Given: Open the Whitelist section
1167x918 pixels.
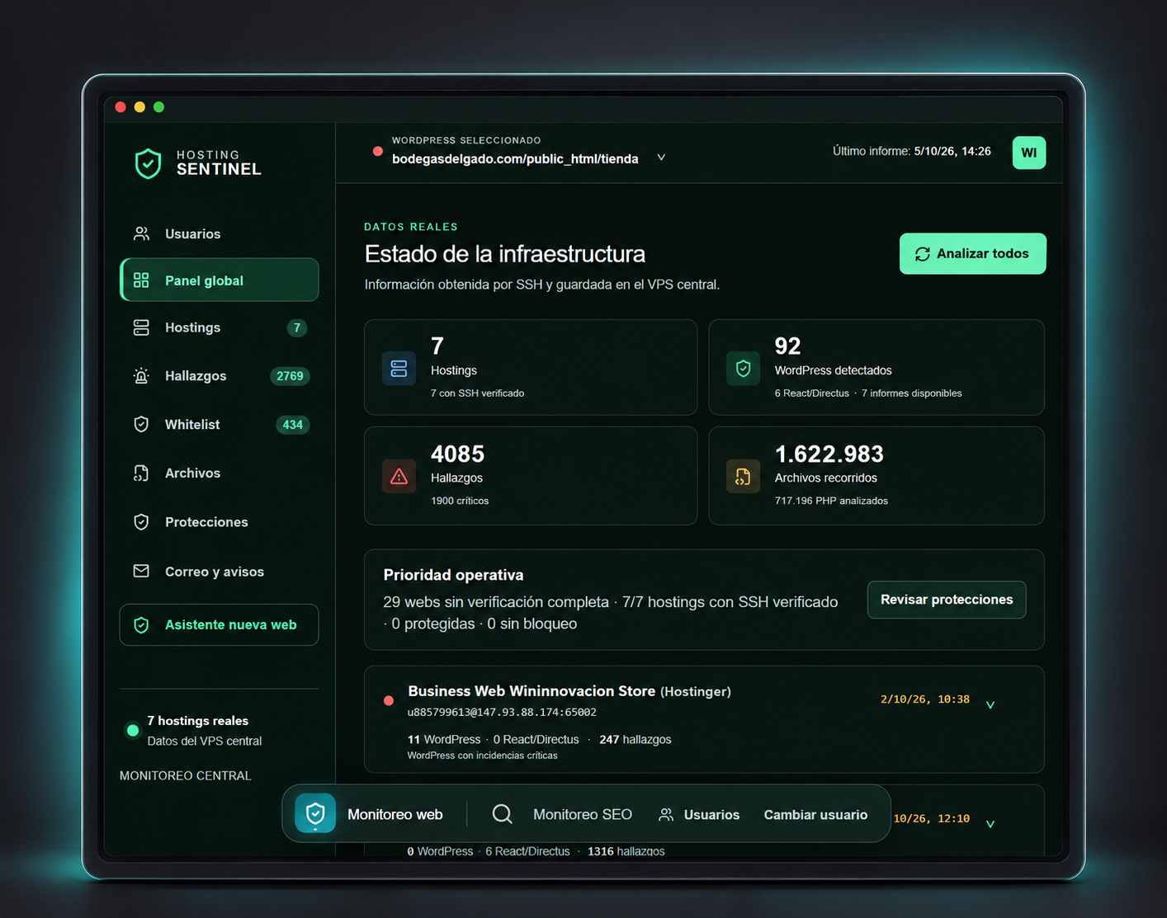Looking at the screenshot, I should (220, 424).
